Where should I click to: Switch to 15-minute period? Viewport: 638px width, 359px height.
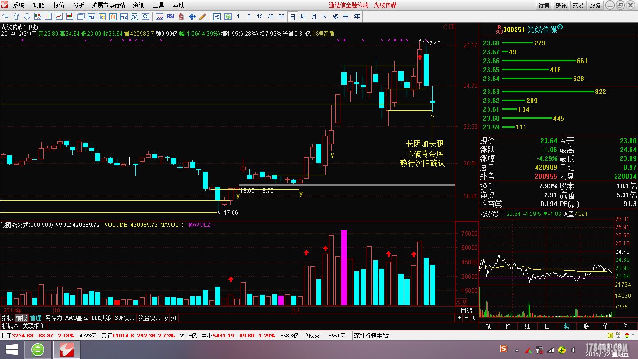click(260, 16)
